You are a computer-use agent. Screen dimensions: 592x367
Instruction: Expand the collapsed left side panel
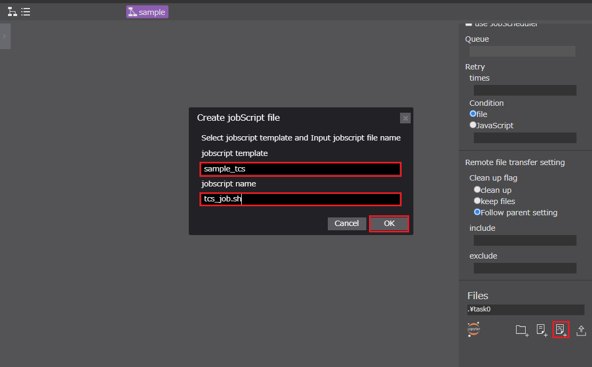point(4,36)
